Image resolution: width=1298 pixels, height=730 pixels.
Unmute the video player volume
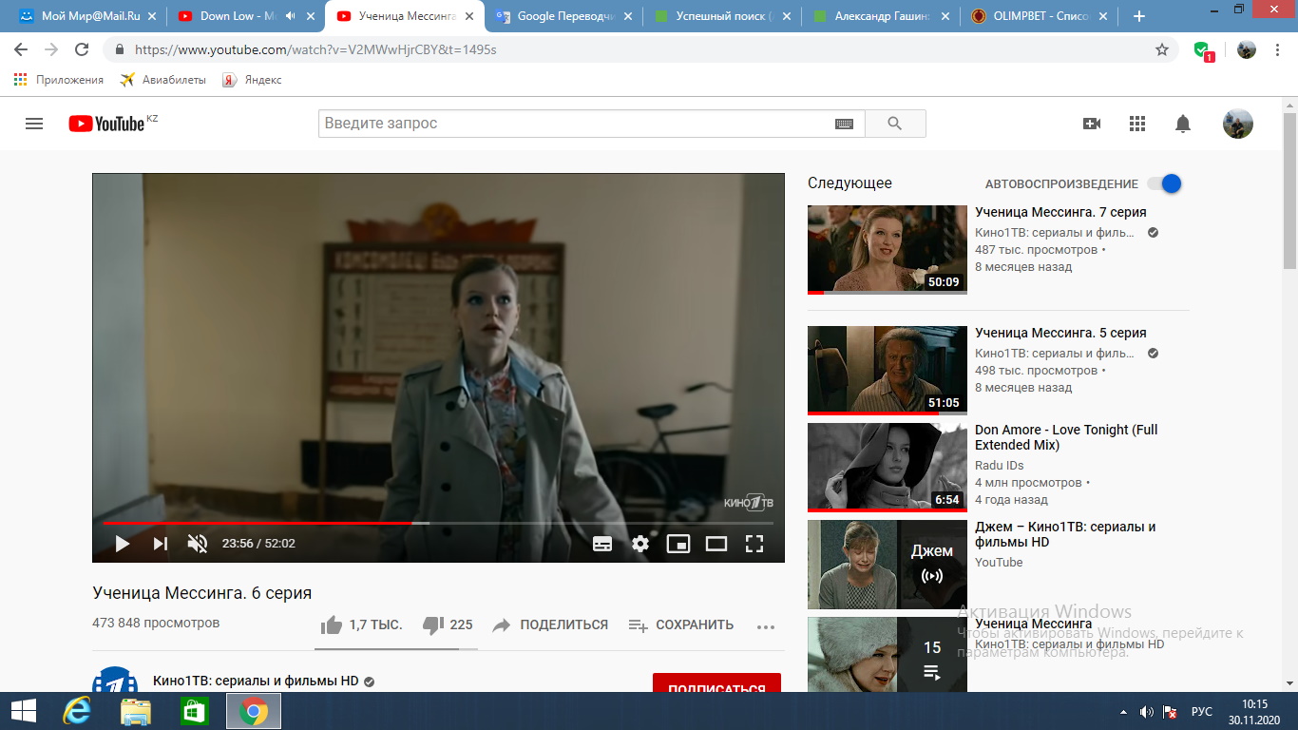coord(197,544)
